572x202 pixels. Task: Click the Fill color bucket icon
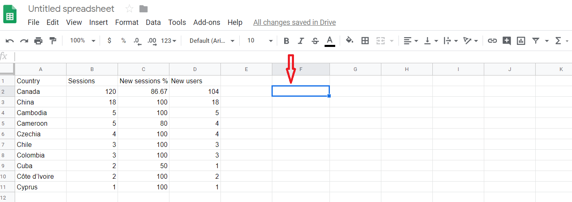(349, 40)
